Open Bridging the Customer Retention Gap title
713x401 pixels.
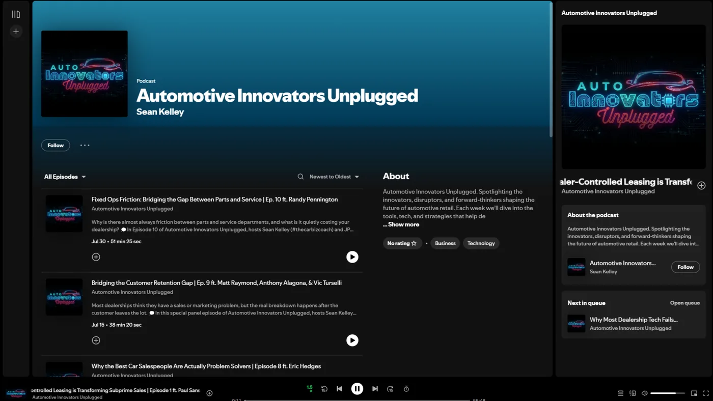tap(216, 283)
